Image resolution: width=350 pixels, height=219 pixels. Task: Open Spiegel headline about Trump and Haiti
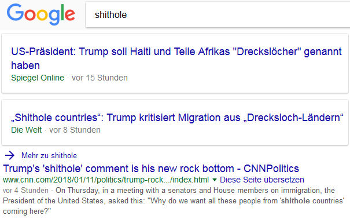click(x=176, y=59)
